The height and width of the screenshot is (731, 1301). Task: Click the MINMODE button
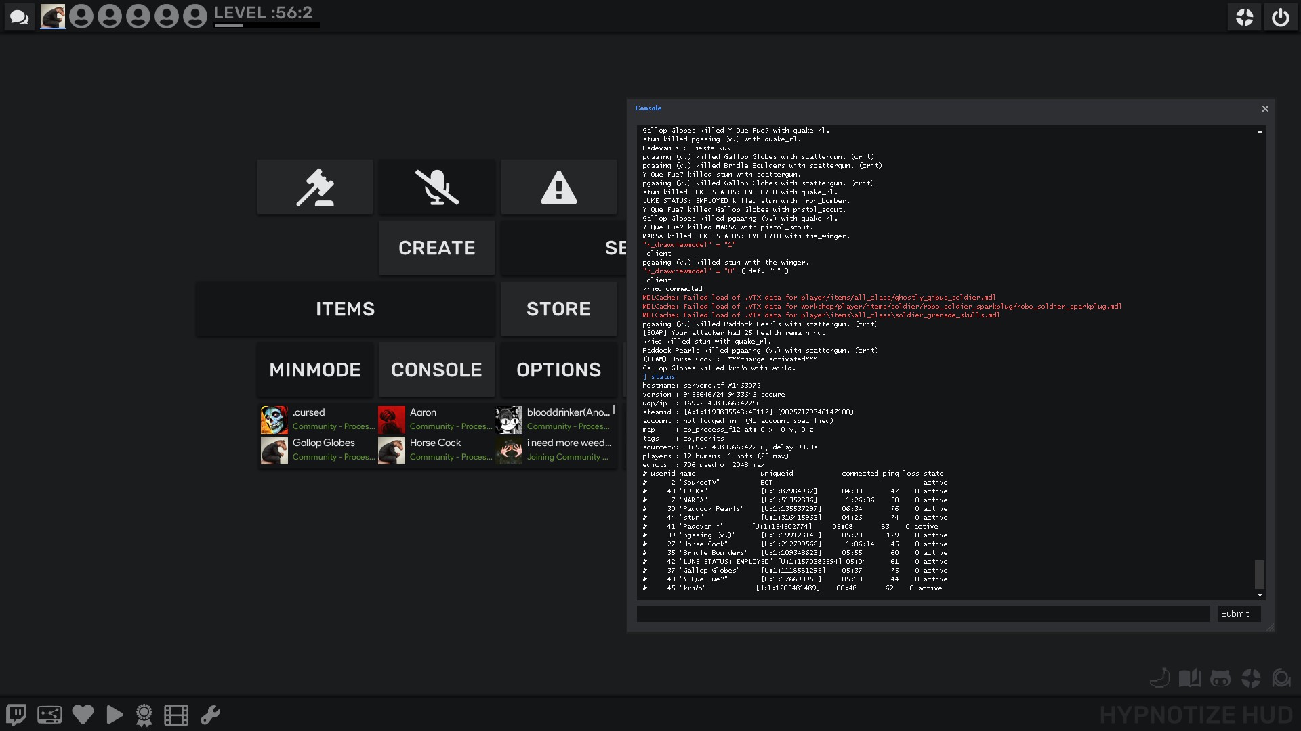(x=315, y=370)
